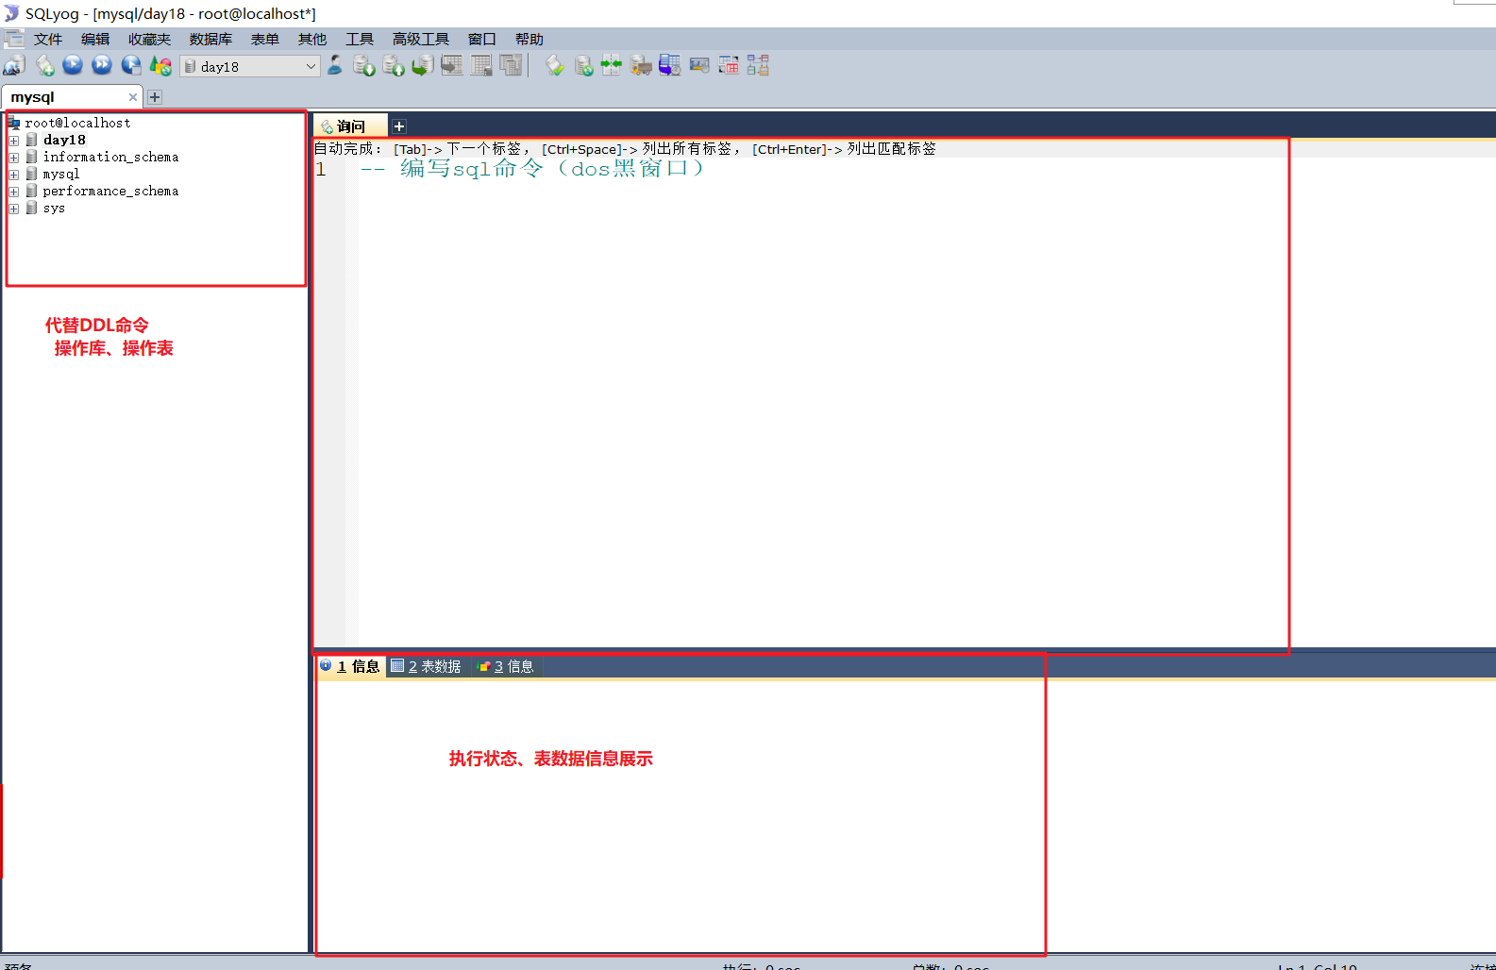
Task: Add a new connection tab with plus
Action: [x=155, y=97]
